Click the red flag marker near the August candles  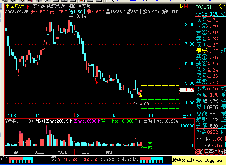click(96, 81)
